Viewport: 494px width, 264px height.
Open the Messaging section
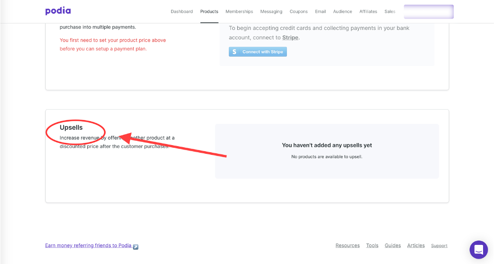click(x=271, y=11)
